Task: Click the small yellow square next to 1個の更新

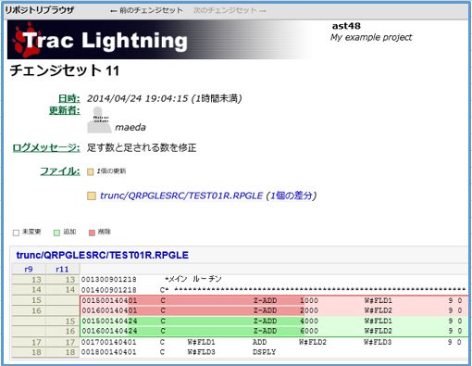Action: [90, 171]
